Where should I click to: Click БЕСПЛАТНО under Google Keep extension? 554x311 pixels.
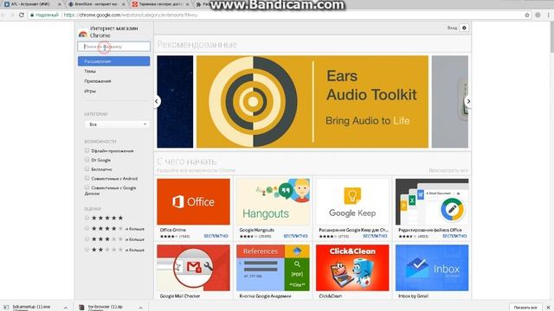pos(375,236)
